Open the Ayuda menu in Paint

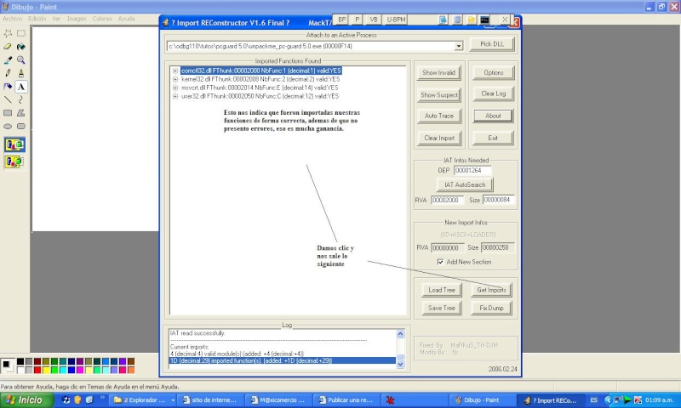126,19
